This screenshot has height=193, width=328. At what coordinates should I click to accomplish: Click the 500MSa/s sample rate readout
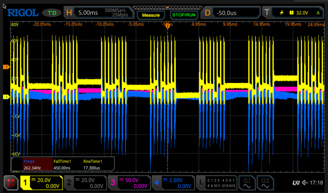tap(115, 10)
